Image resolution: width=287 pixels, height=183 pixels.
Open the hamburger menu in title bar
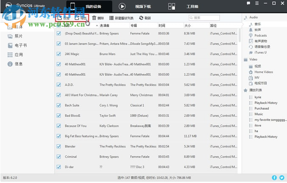coord(257,3)
